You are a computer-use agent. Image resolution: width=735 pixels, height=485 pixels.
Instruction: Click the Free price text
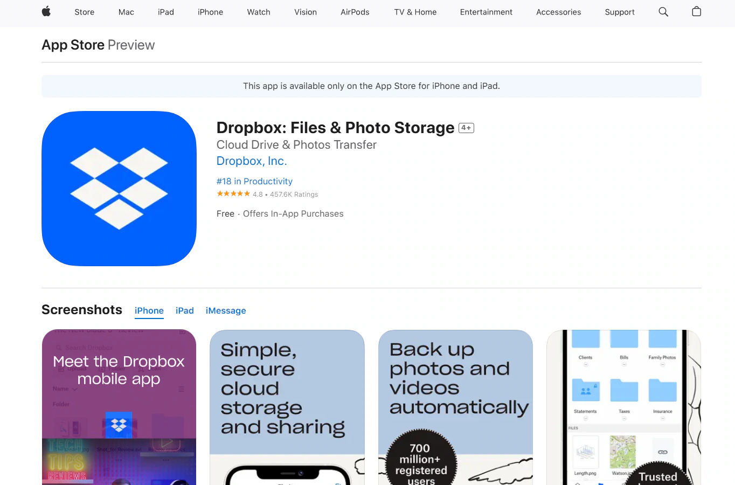225,214
